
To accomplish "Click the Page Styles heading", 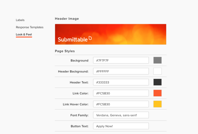I will pos(65,51).
